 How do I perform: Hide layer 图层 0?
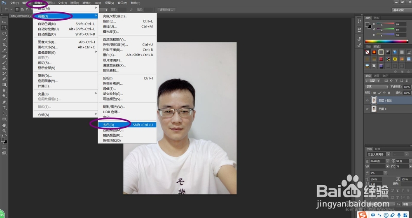point(367,109)
